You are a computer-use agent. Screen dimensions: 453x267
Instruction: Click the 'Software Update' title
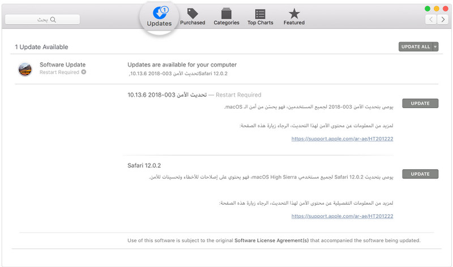pos(62,64)
